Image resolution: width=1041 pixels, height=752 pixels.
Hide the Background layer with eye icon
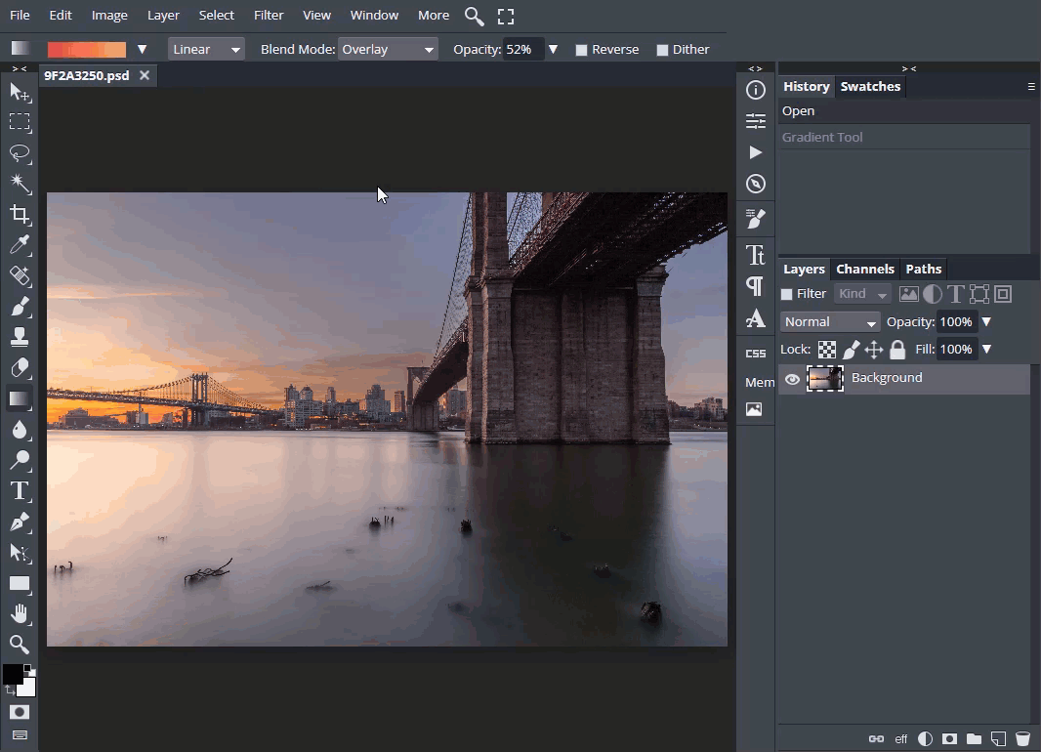792,380
